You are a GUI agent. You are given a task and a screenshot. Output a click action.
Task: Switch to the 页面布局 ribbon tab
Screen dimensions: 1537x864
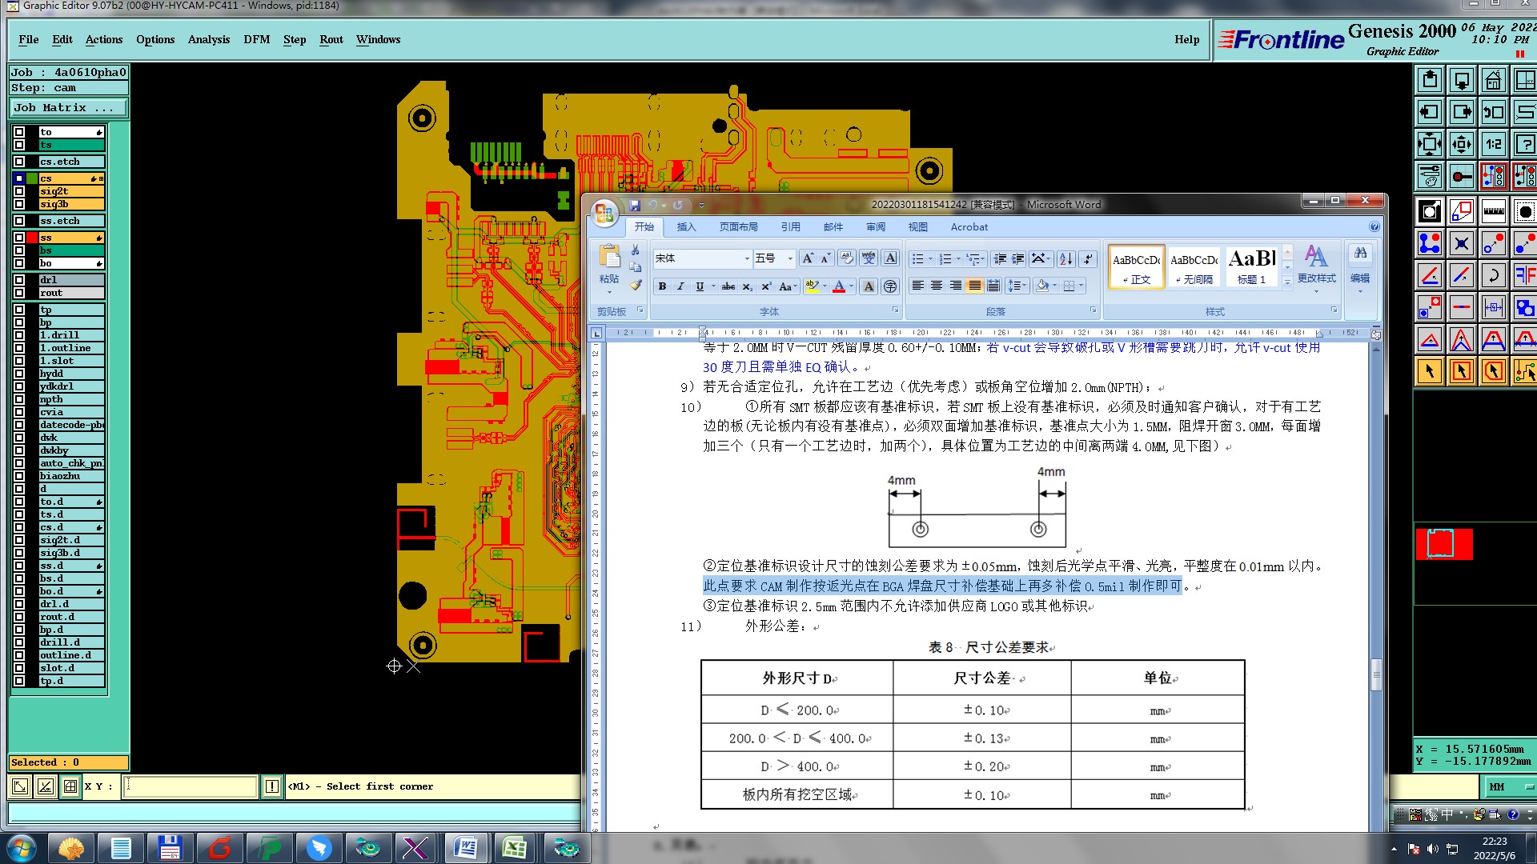[x=738, y=227]
